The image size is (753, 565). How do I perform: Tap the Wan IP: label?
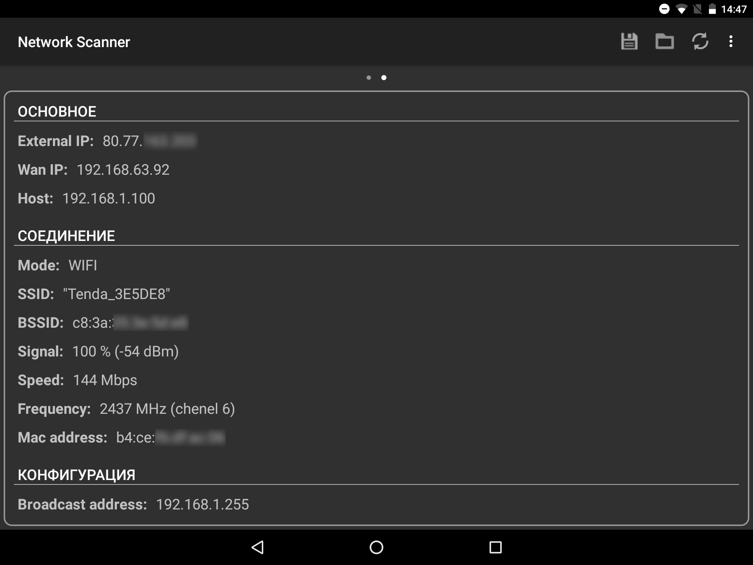click(43, 170)
